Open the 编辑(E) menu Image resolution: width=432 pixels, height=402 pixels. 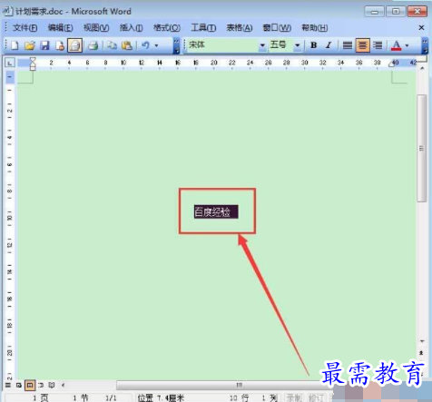click(60, 28)
